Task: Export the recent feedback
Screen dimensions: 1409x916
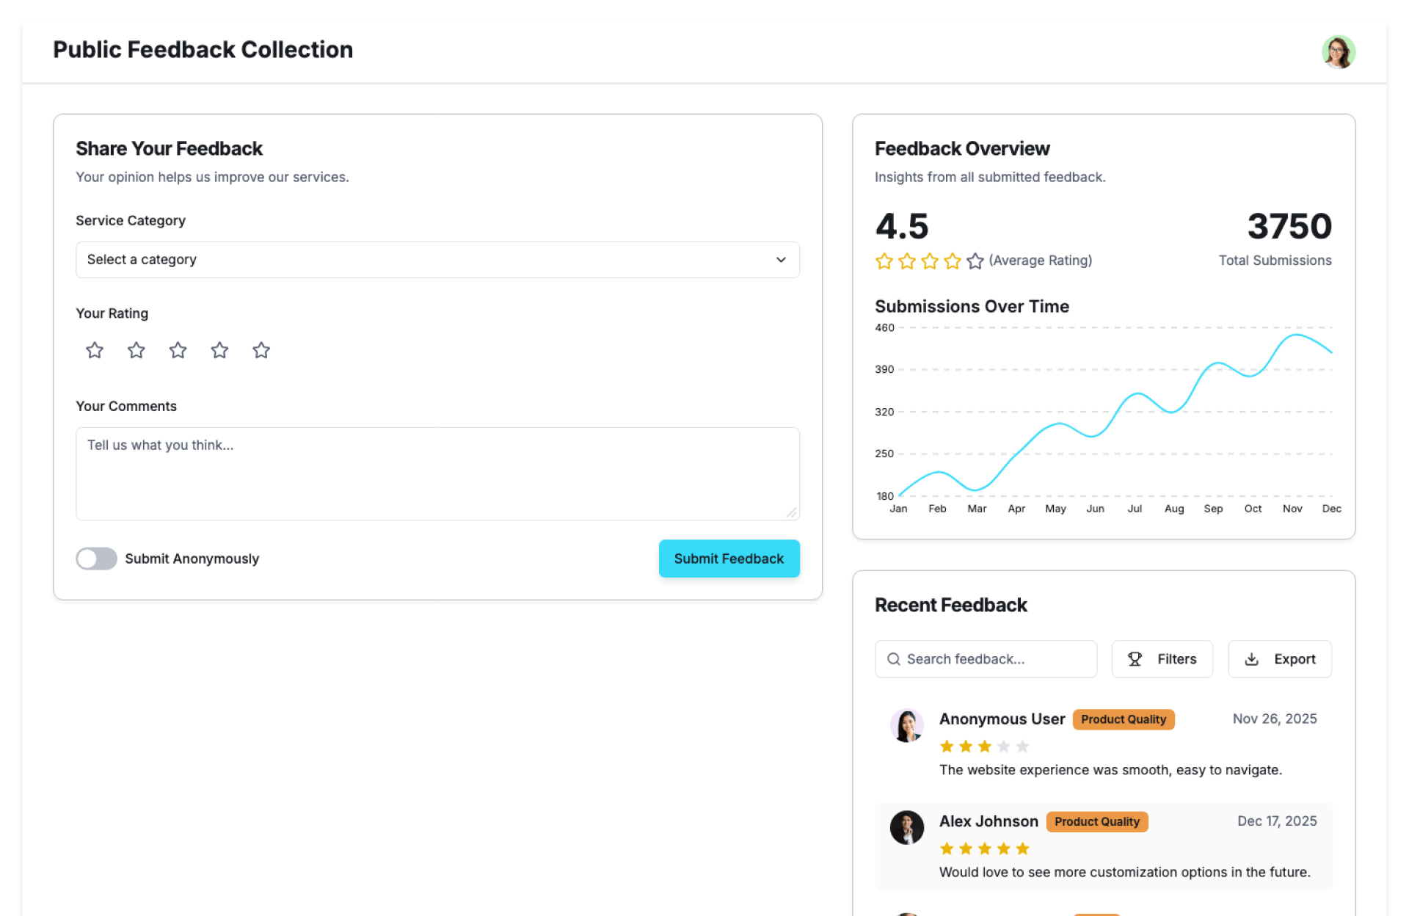Action: (1280, 659)
